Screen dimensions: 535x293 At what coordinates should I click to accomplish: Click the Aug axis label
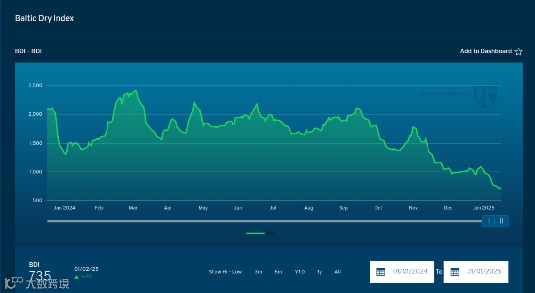pos(309,208)
